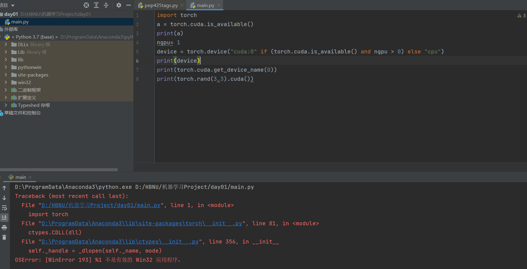Click the pythonwin folder icon

pyautogui.click(x=14, y=67)
